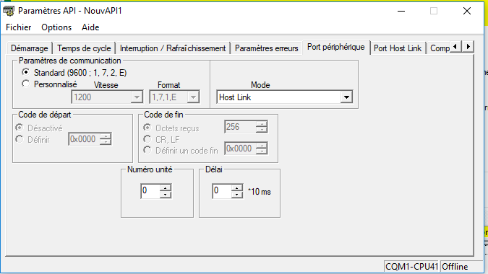Screen dimensions: 488x274
Task: Expand the Format dropdown showing 1,7,1,E
Action: [193, 97]
